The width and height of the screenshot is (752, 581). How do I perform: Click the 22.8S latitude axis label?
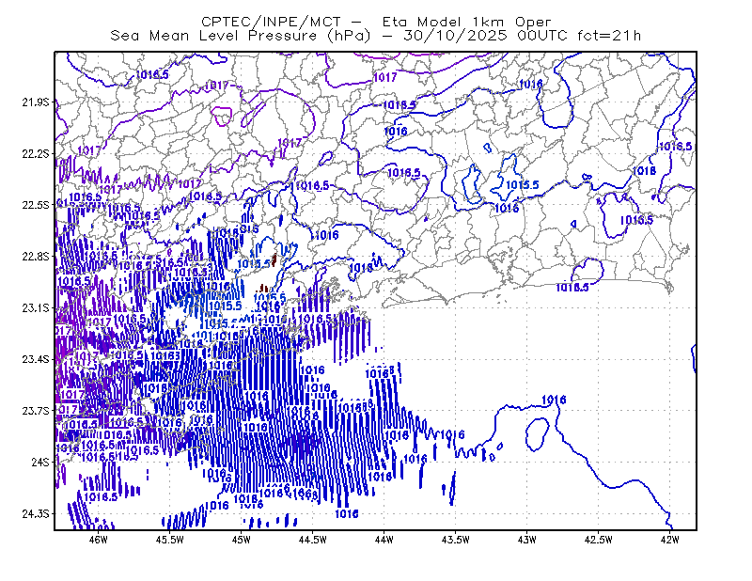[x=36, y=257]
